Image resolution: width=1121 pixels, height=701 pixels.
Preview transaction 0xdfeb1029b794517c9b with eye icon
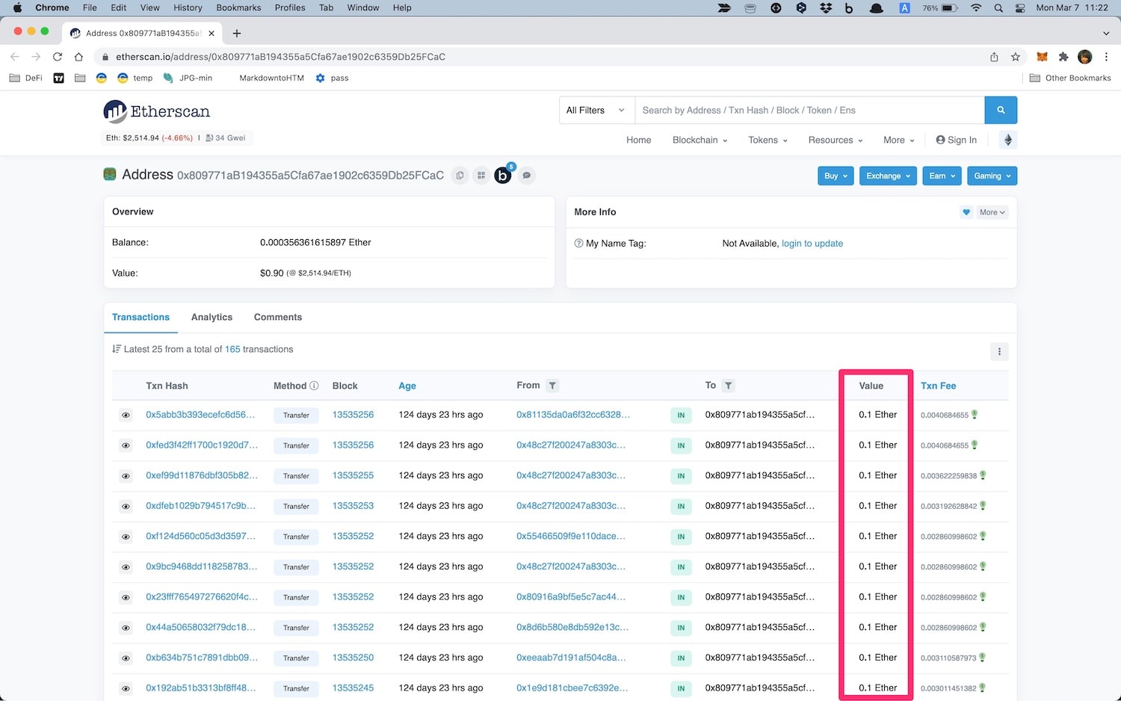coord(126,506)
